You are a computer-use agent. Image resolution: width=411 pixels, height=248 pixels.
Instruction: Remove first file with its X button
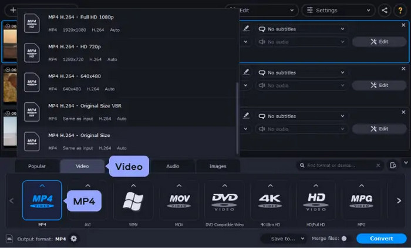point(403,25)
